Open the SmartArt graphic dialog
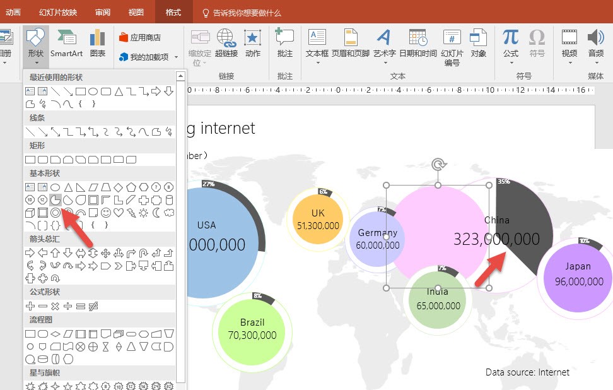 pyautogui.click(x=66, y=44)
